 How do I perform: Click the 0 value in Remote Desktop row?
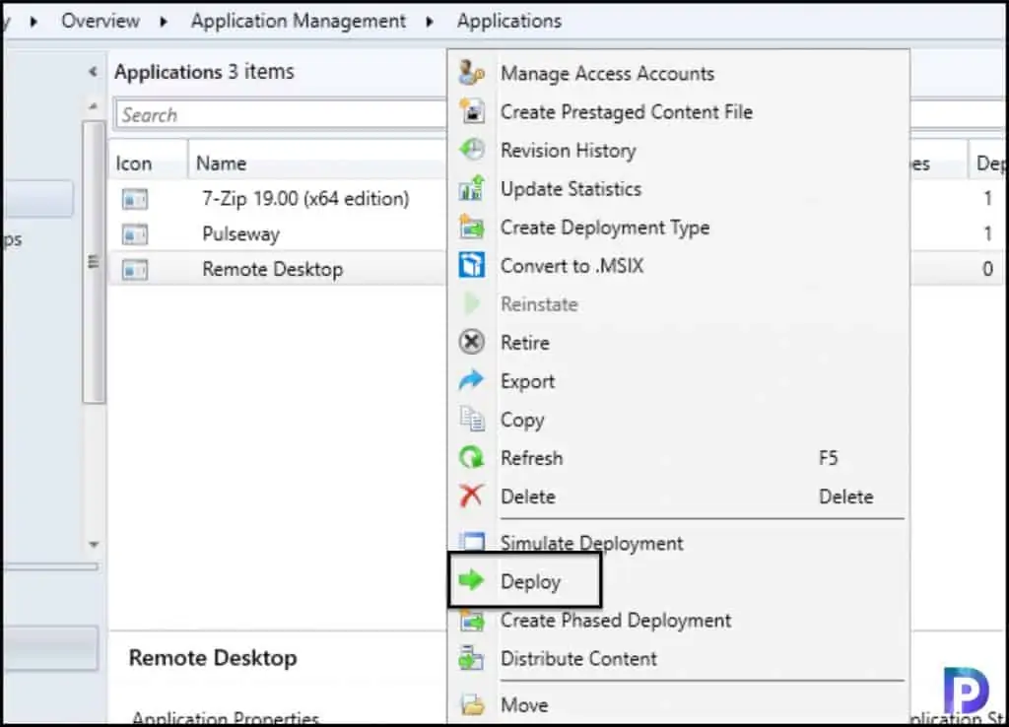pyautogui.click(x=987, y=269)
